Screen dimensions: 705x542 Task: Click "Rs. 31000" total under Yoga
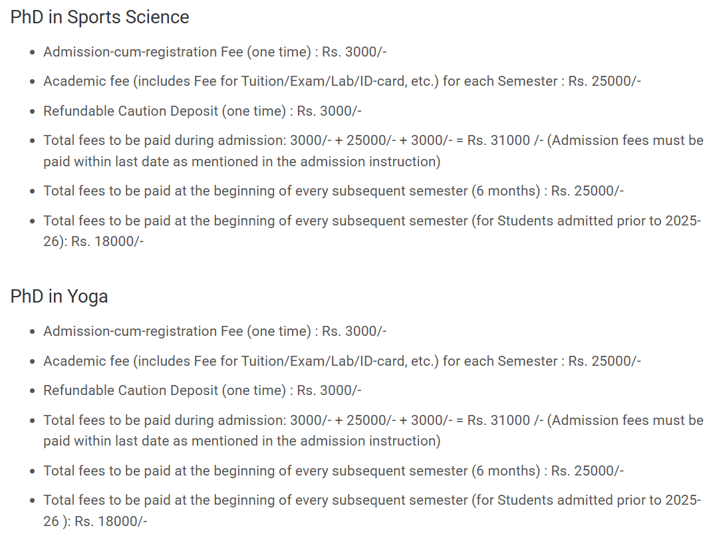[498, 420]
